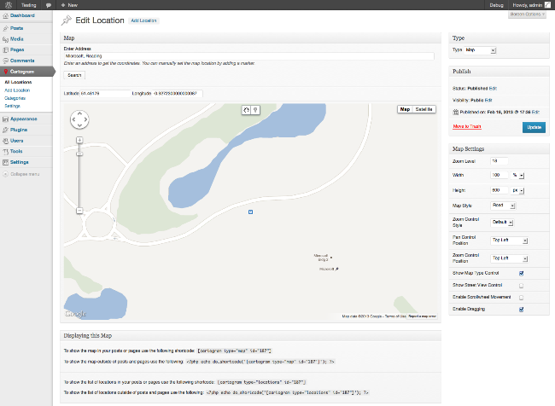555x406 pixels.
Task: Select the add marker tool above the map
Action: point(255,109)
